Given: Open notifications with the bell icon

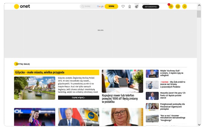Looking at the screenshot, I should (171, 7).
